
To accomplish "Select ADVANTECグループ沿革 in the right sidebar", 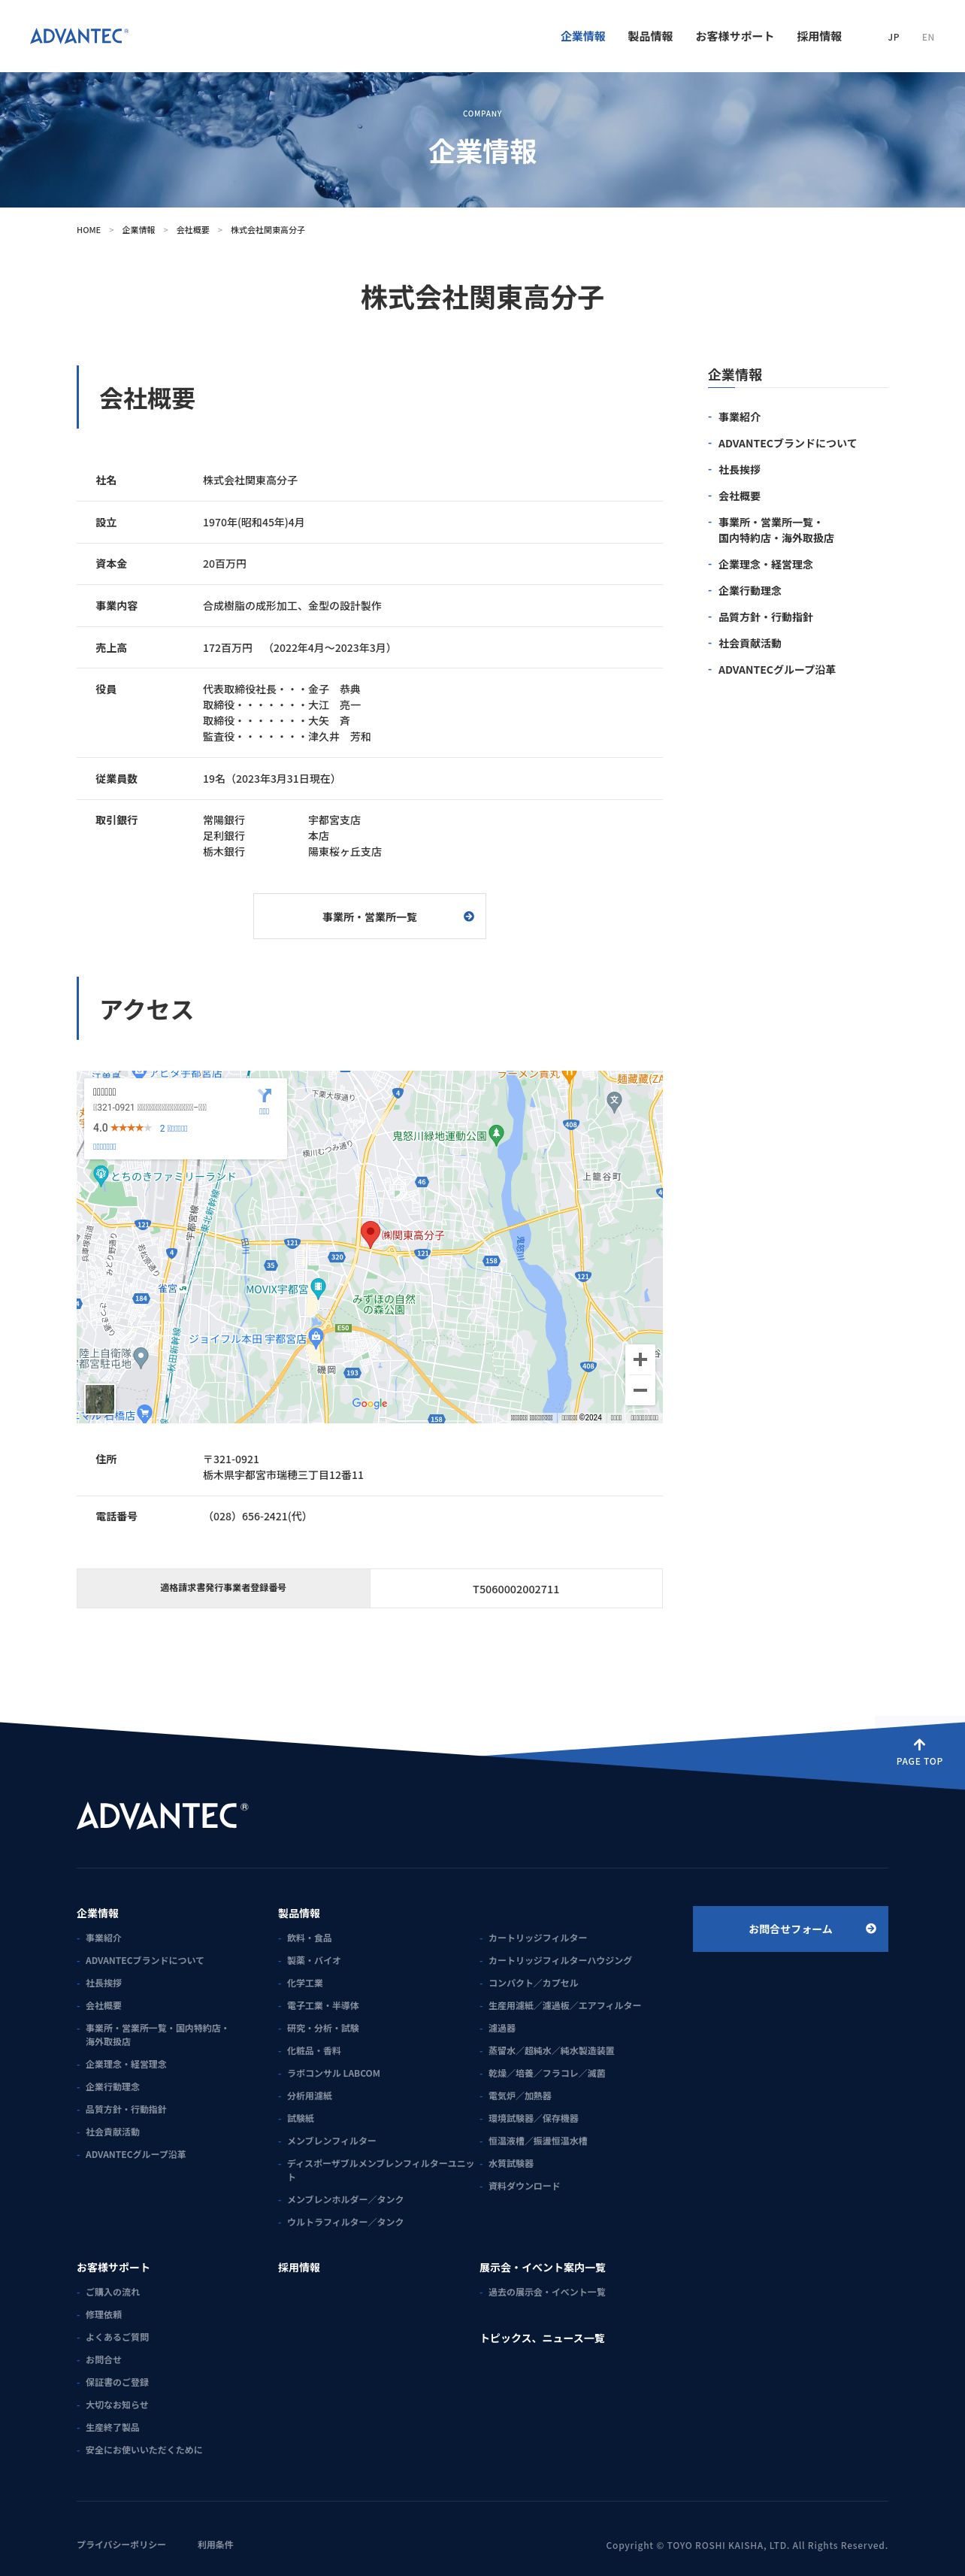I will [777, 670].
